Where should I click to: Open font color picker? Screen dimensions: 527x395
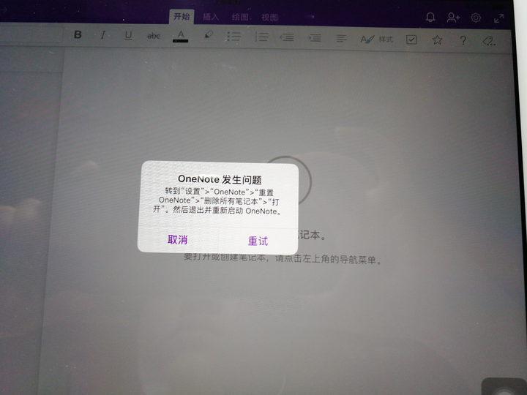point(181,36)
